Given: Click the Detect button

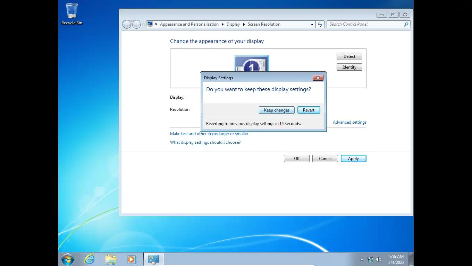Looking at the screenshot, I should (349, 56).
